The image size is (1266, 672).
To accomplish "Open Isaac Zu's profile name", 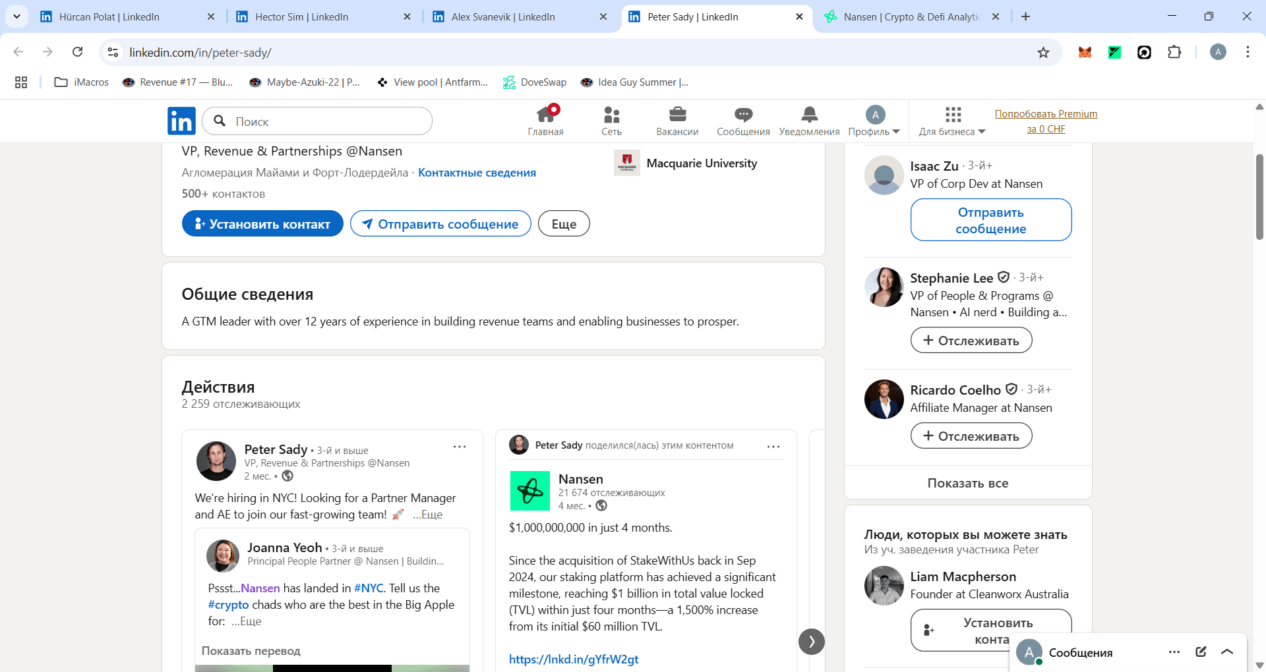I will click(x=934, y=166).
